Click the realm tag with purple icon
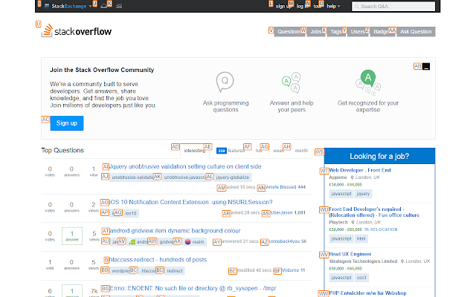This screenshot has width=476, height=297. click(x=195, y=242)
